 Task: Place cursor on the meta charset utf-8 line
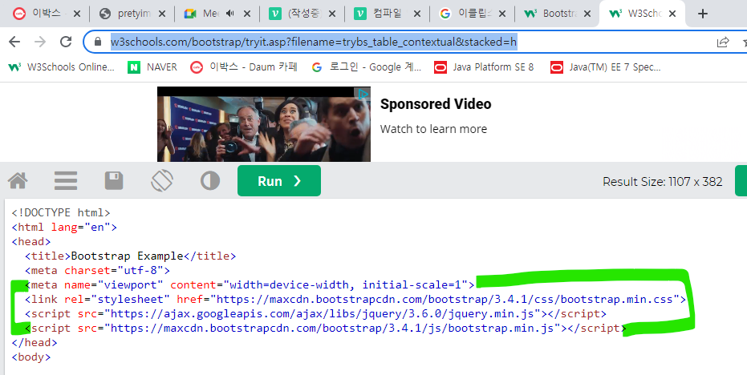pos(98,270)
